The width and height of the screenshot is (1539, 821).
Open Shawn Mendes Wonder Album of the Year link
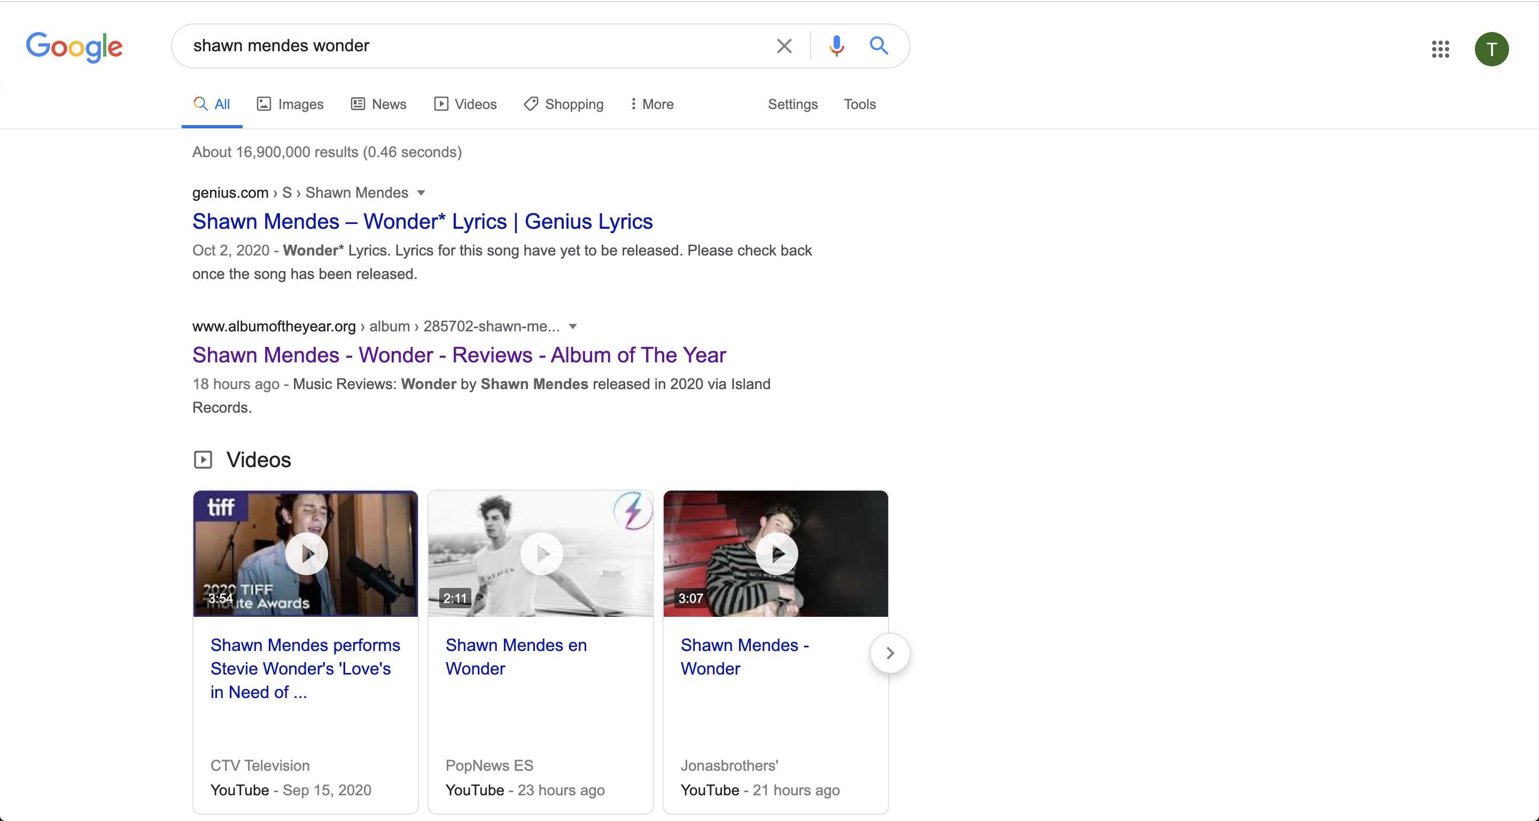pos(458,354)
